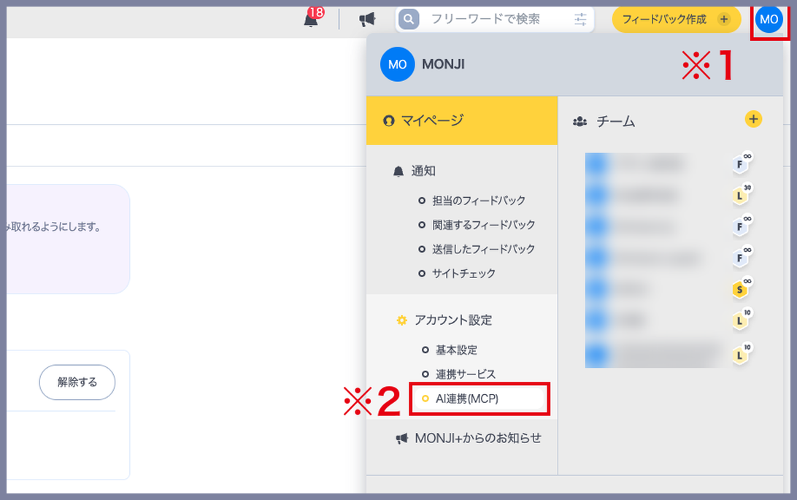Select the マイページ tab
The image size is (797, 500).
point(461,120)
